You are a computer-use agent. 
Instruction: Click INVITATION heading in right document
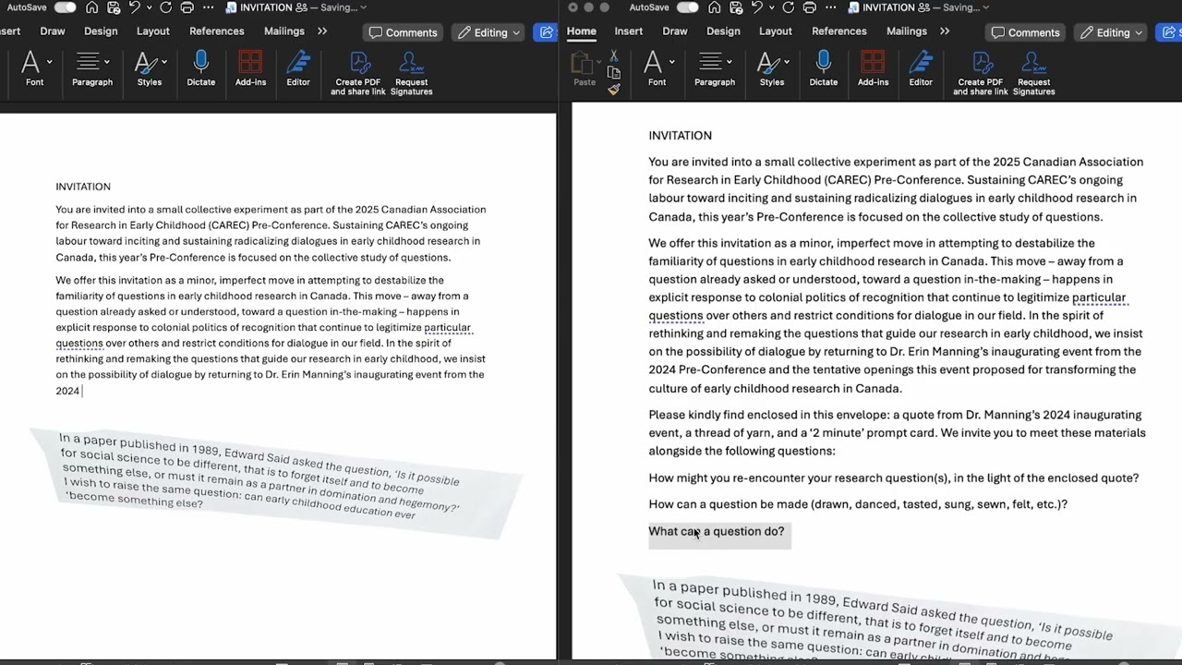tap(681, 136)
